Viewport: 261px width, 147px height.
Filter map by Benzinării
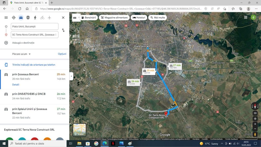coord(88,17)
